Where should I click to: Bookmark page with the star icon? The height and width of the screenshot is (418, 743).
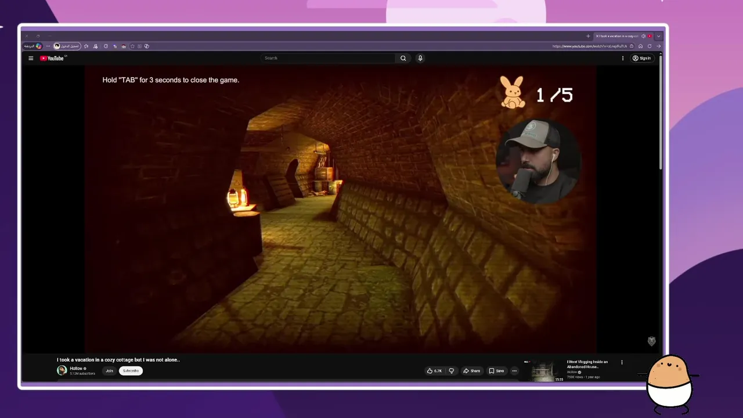point(132,46)
